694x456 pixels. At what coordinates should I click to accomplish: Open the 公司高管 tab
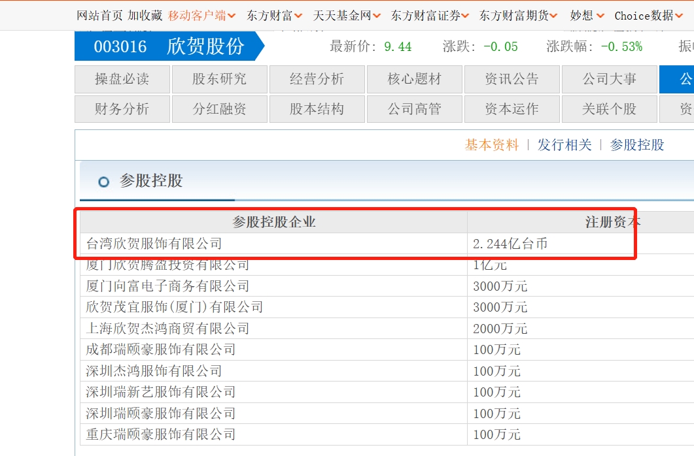tap(415, 108)
